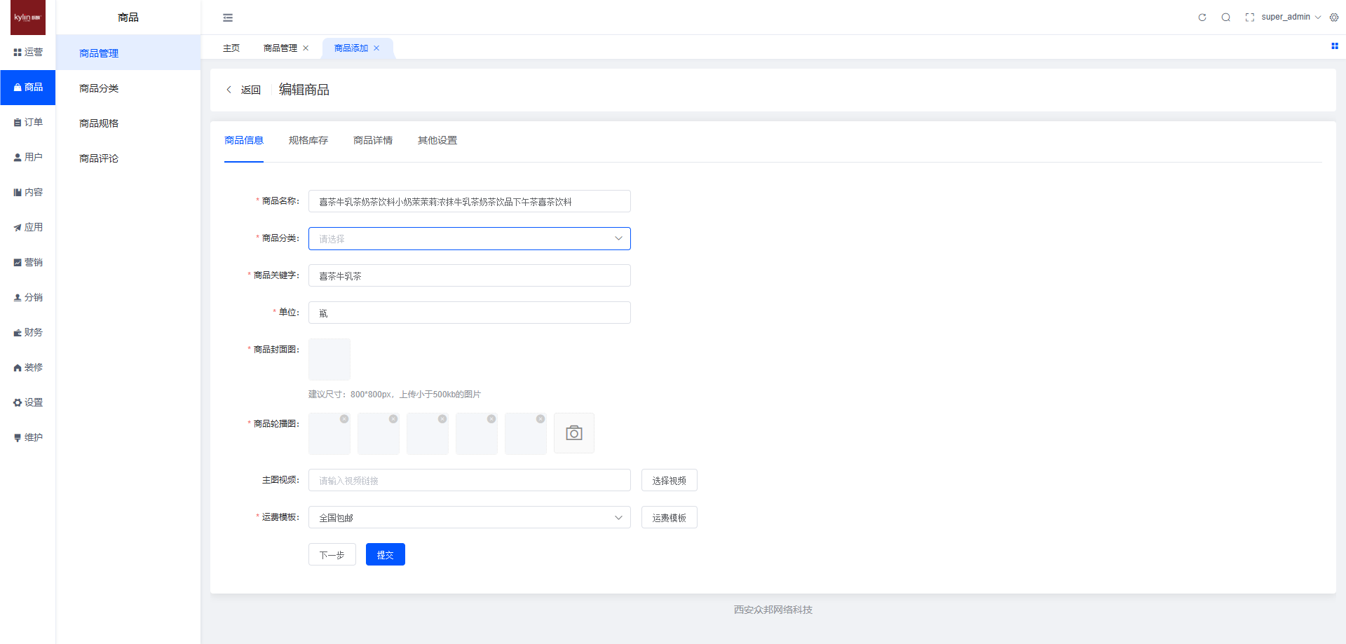Screen dimensions: 1346x644
Task: Expand the 商品分类 dropdown
Action: [x=469, y=238]
